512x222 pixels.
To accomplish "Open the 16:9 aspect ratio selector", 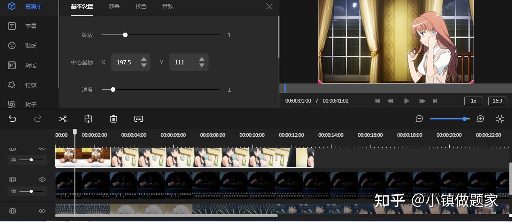I will [497, 101].
